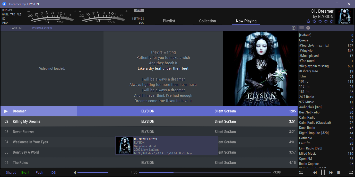This screenshot has height=177, width=355.
Task: Toggle the PEAK indicator
Action: tap(5, 23)
